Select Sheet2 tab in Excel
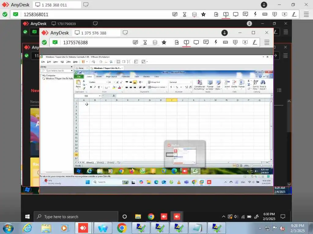313x234 pixels. tap(100, 163)
